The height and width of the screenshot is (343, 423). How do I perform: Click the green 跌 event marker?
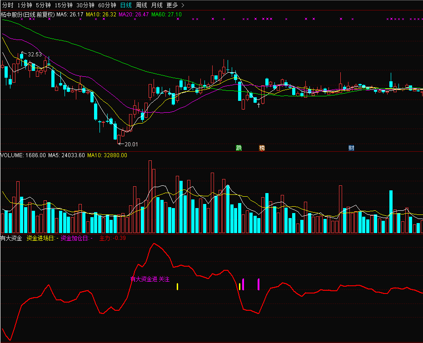click(x=239, y=148)
